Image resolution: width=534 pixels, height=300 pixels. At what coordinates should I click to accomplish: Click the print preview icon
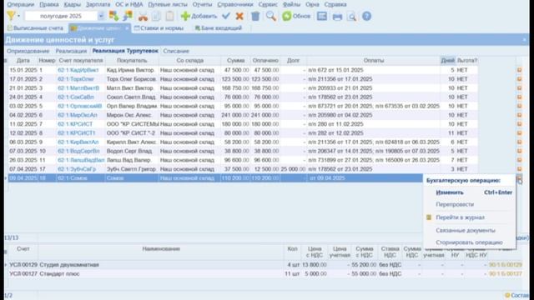click(x=352, y=17)
